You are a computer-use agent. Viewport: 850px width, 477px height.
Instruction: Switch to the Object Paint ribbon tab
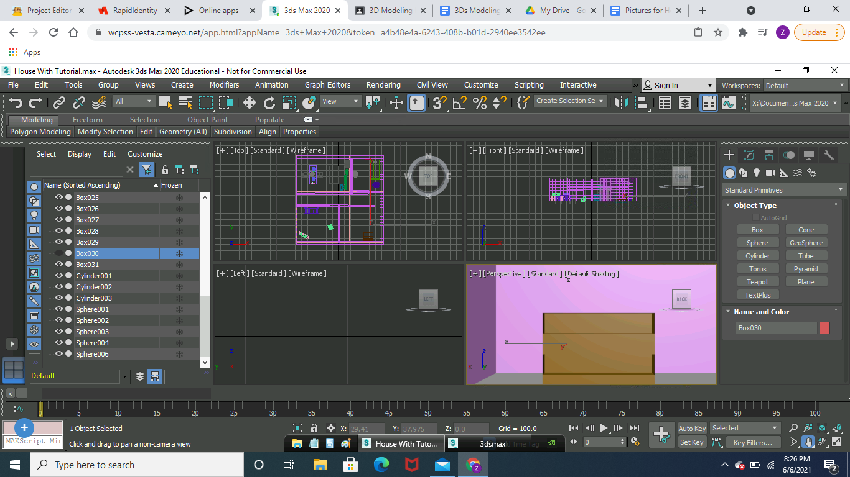(x=207, y=120)
